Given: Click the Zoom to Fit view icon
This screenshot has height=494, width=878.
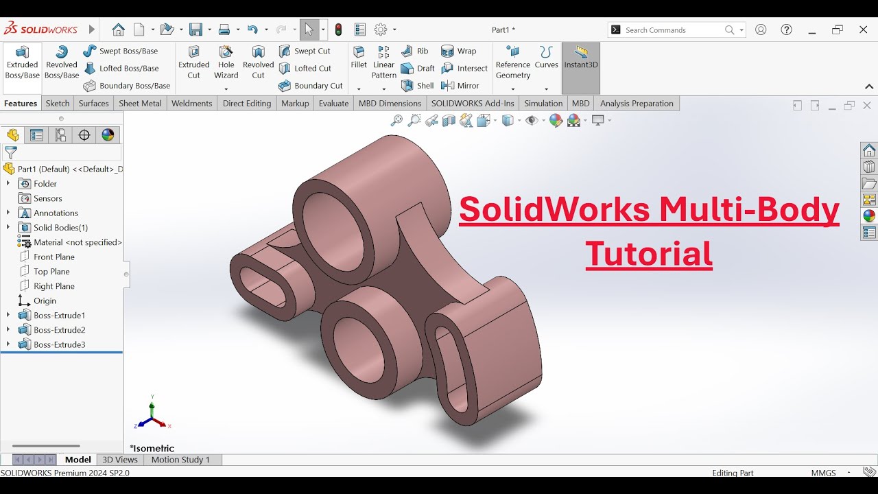Looking at the screenshot, I should click(x=396, y=121).
